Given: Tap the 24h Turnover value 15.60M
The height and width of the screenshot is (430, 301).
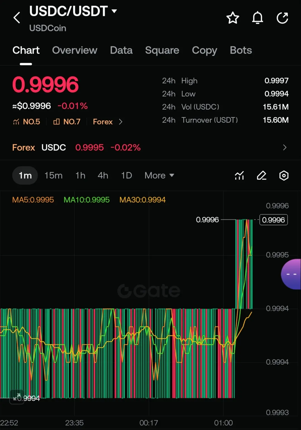Looking at the screenshot, I should (x=276, y=120).
